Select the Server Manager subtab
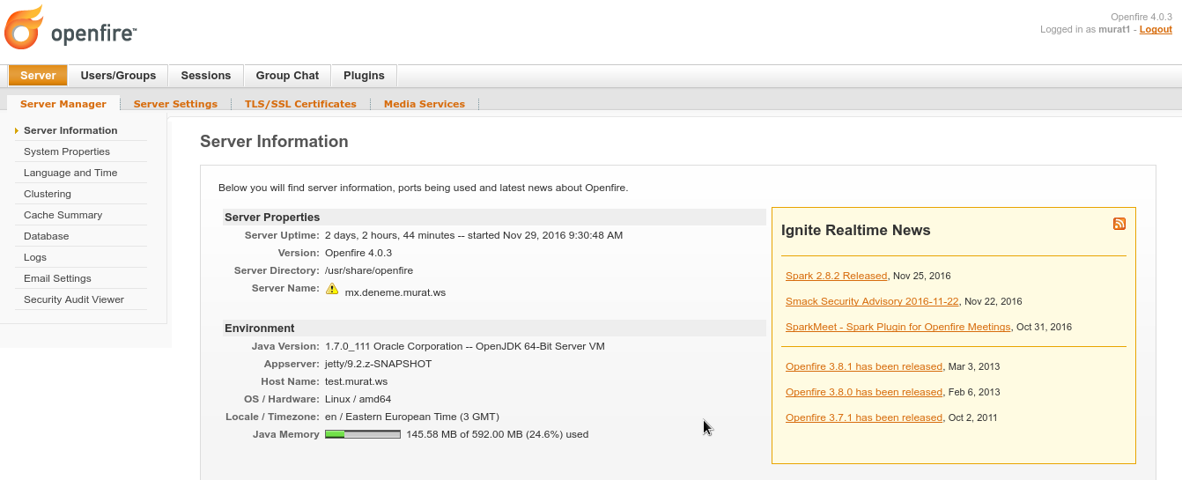The width and height of the screenshot is (1182, 480). [x=63, y=104]
